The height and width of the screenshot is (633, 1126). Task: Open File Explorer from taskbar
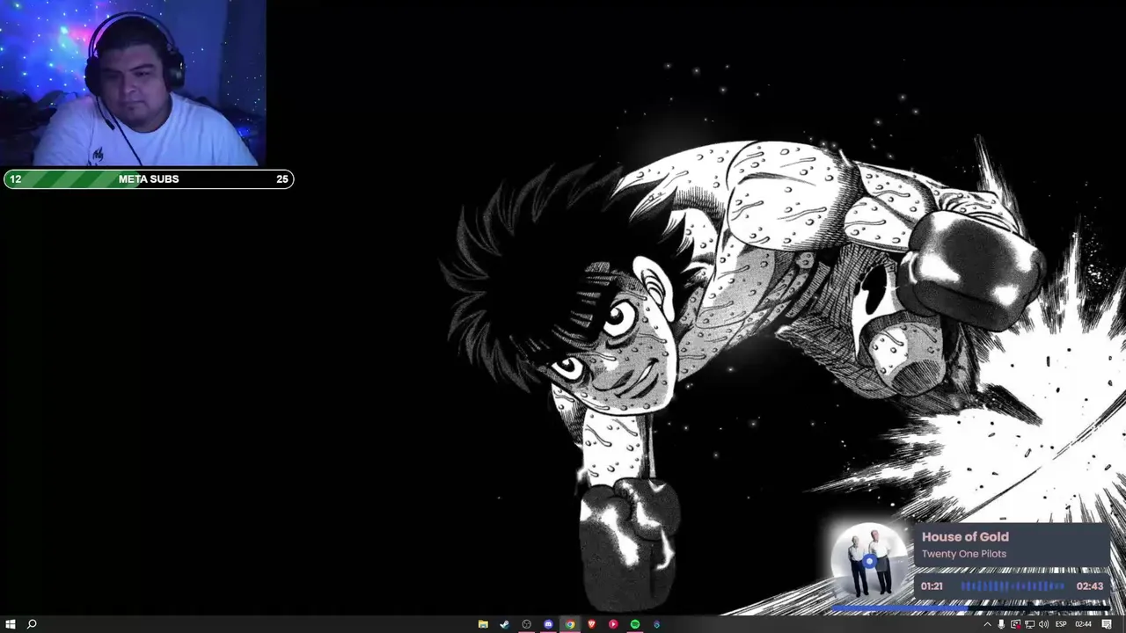483,624
